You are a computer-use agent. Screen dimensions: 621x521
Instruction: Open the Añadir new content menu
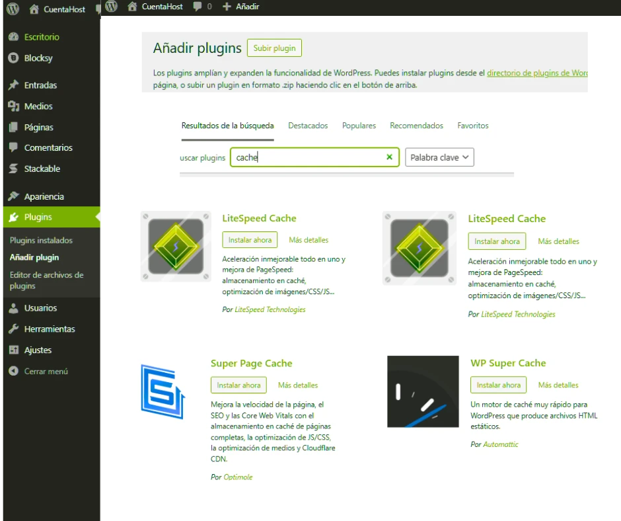[241, 7]
